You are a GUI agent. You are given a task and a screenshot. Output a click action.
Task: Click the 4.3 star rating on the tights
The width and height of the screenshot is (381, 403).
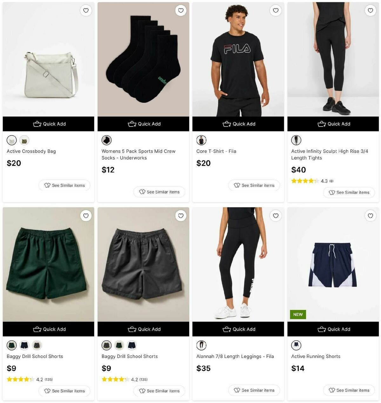pyautogui.click(x=311, y=181)
